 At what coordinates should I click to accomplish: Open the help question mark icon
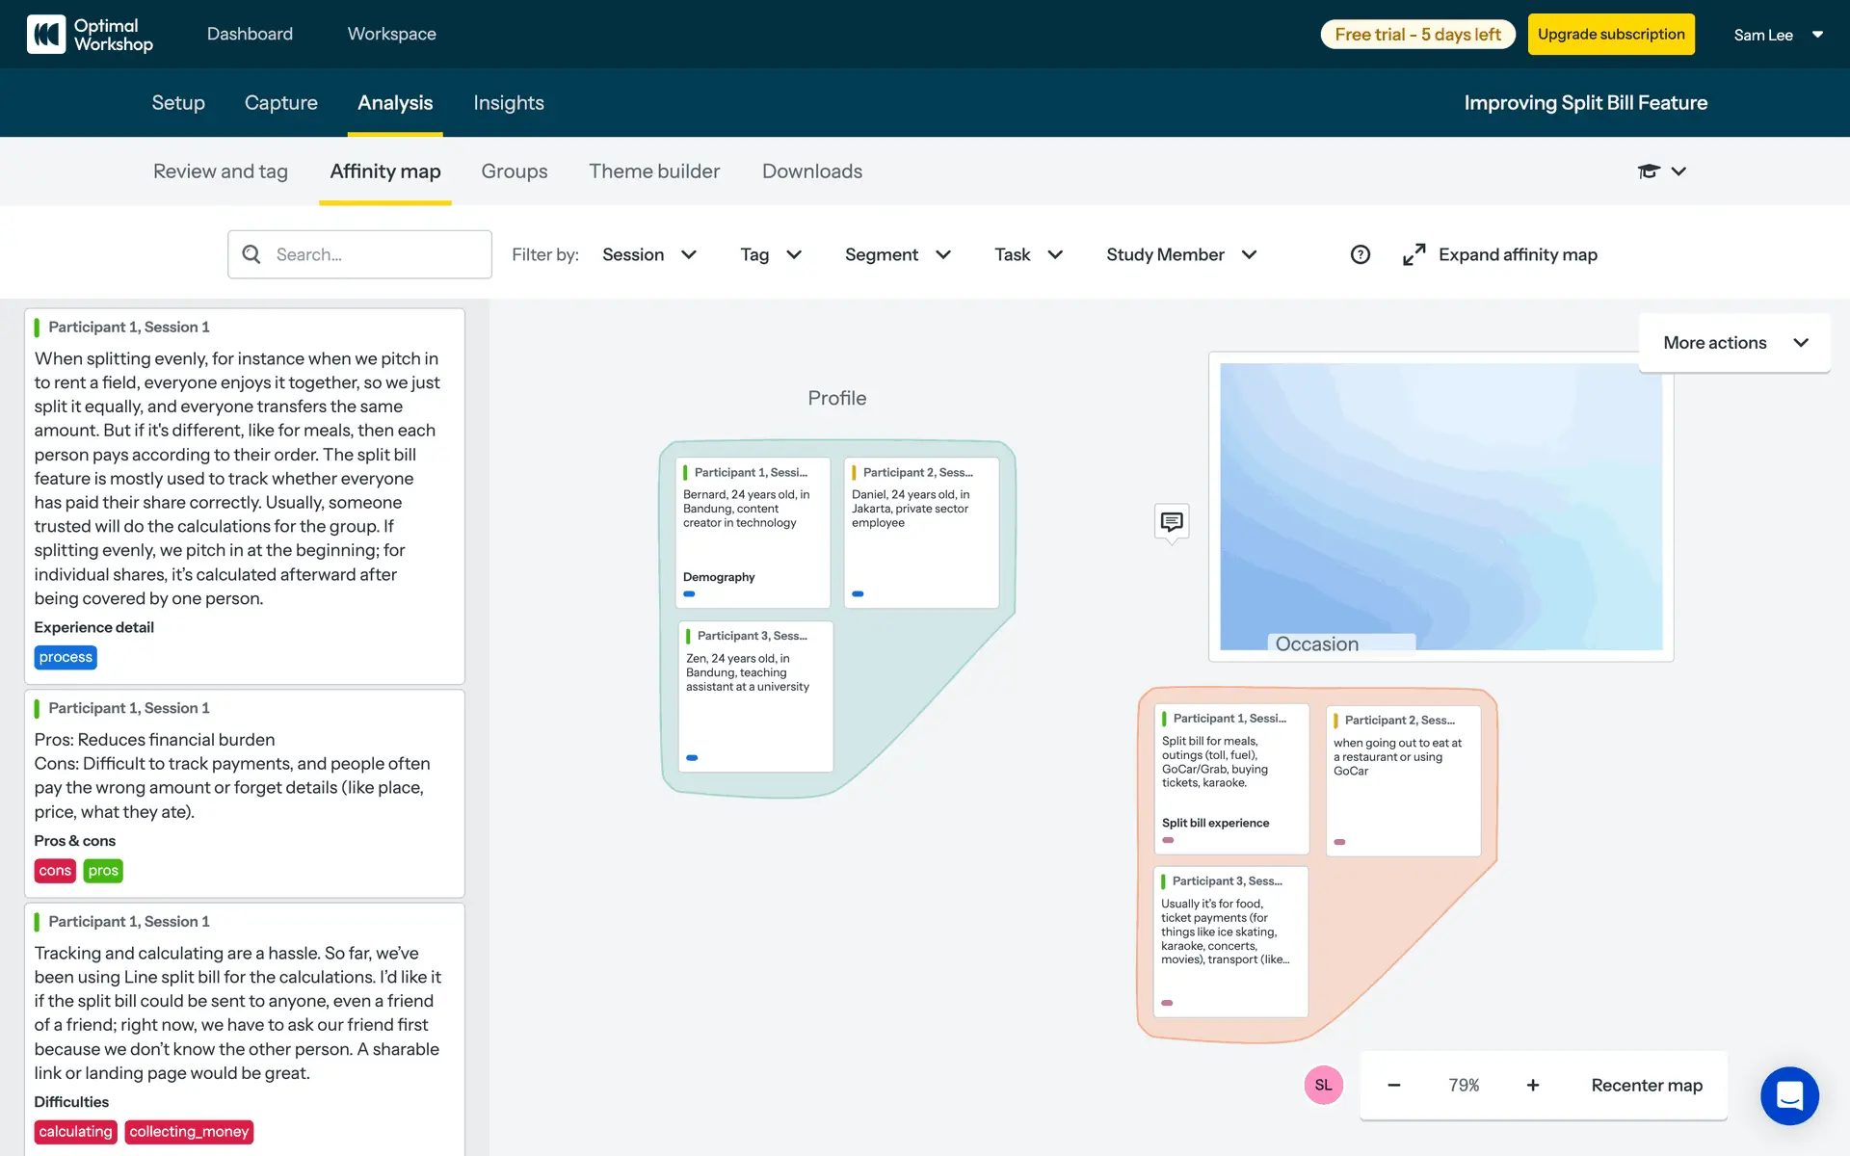pyautogui.click(x=1360, y=254)
